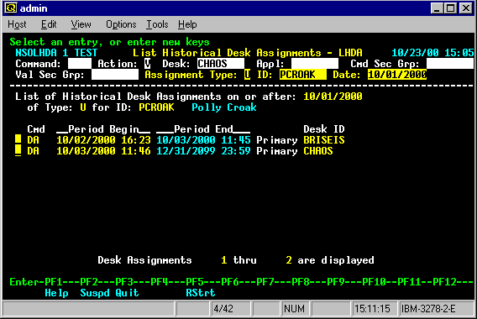Click the Period End column header
477x319 pixels.
click(x=203, y=129)
